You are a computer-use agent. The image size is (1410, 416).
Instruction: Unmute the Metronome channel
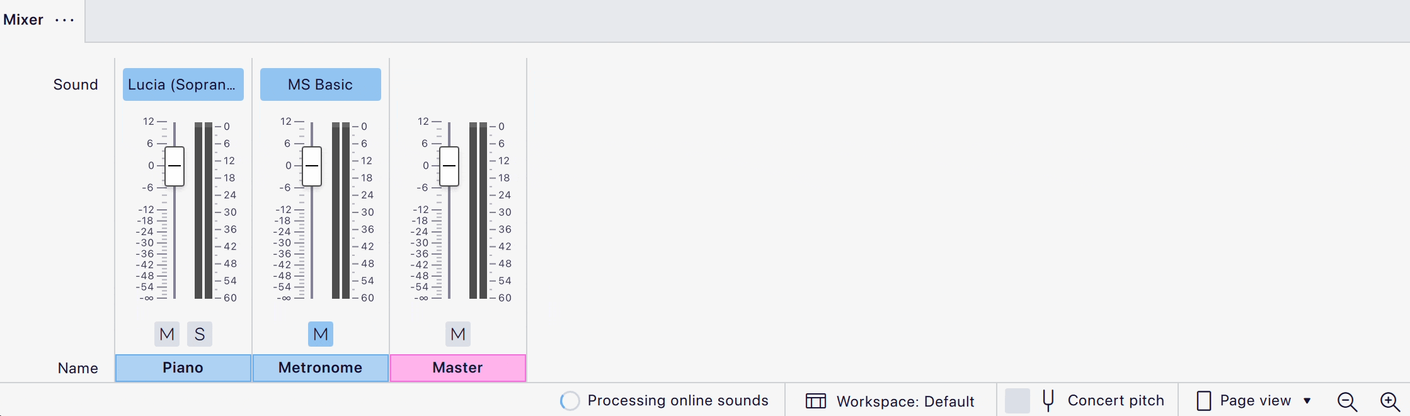pyautogui.click(x=320, y=334)
